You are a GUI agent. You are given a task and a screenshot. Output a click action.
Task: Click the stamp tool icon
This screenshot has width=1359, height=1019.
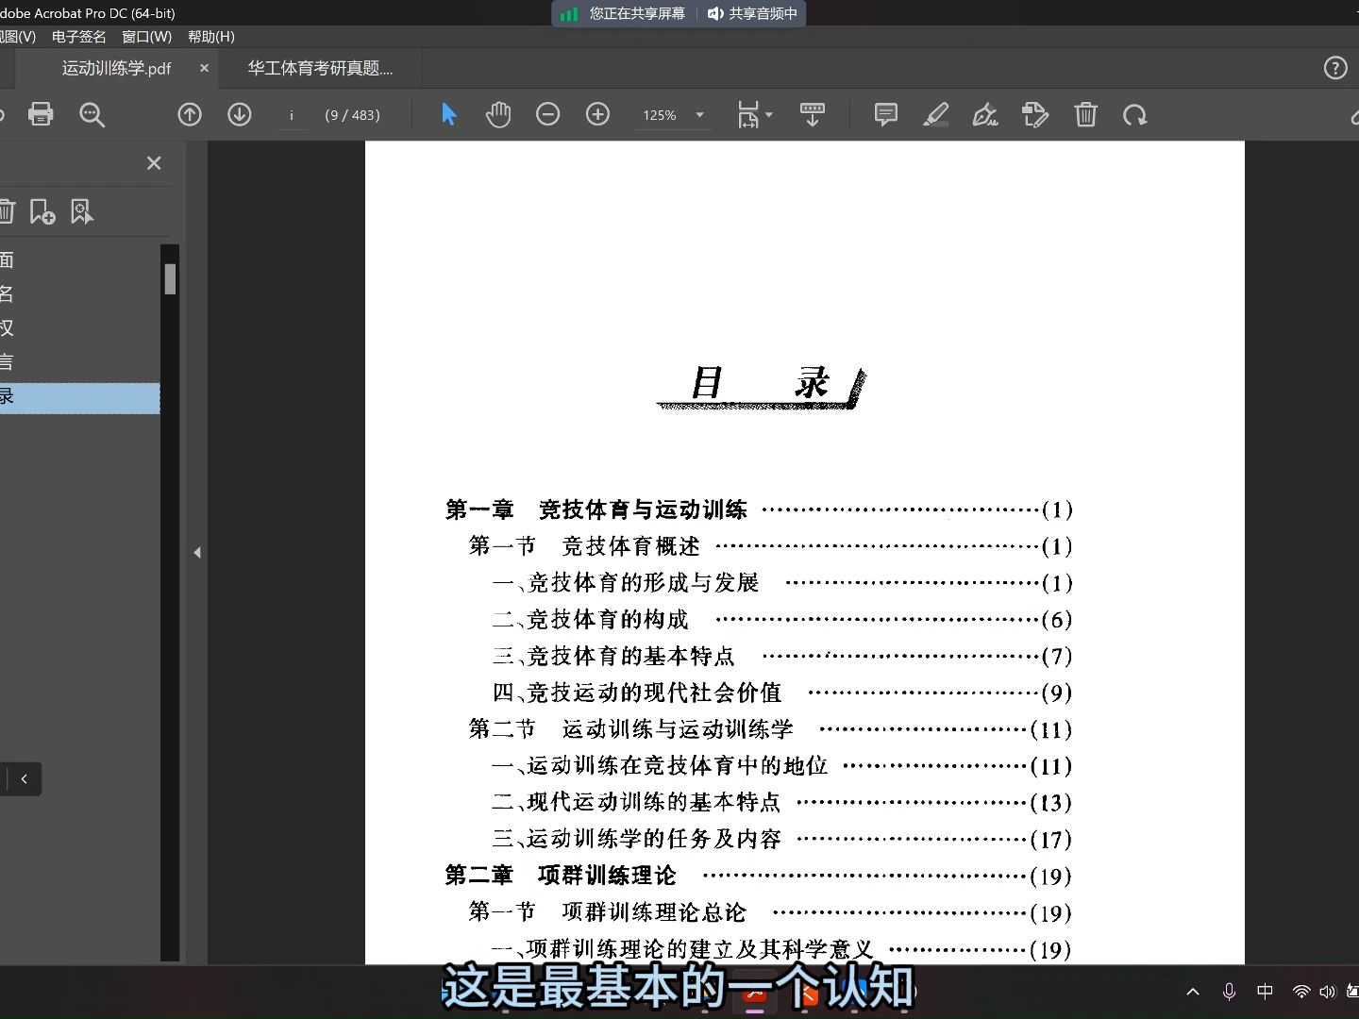(1035, 115)
